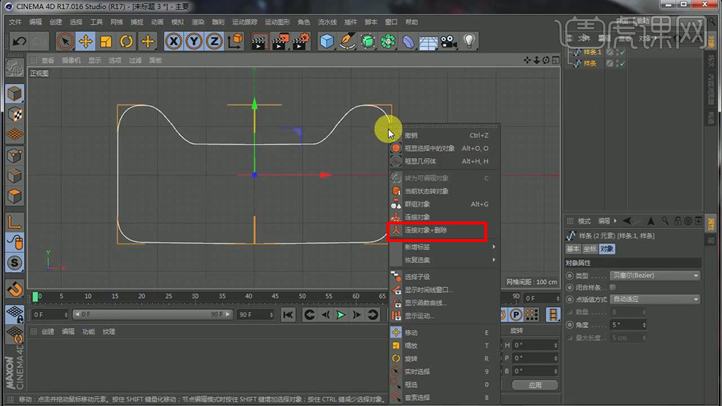Go to start of animation
Viewport: 722px width, 406px height.
coord(288,315)
